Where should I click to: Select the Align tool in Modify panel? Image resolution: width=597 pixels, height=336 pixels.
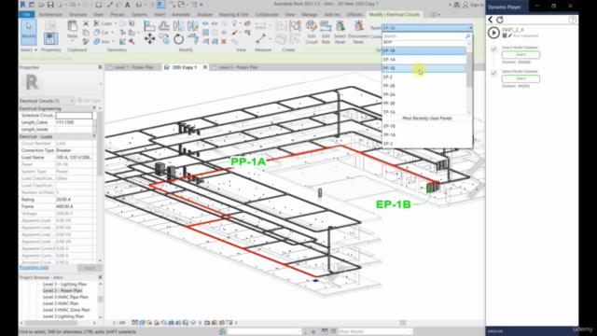pos(149,25)
